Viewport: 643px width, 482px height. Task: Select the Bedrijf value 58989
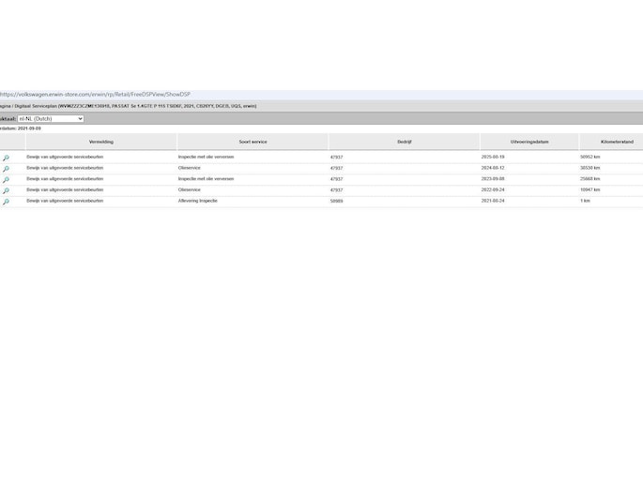337,201
